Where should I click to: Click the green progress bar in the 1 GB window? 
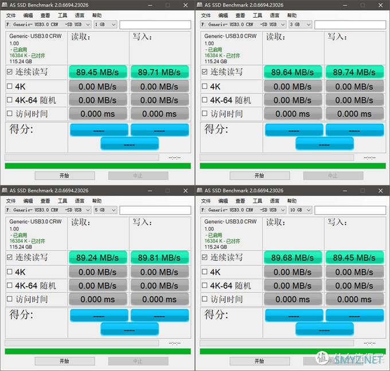click(97, 166)
